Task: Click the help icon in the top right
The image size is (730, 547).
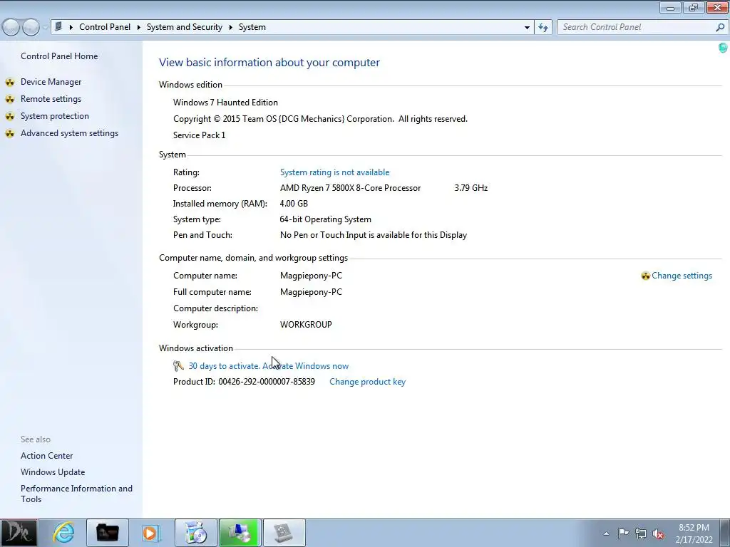Action: [x=723, y=48]
